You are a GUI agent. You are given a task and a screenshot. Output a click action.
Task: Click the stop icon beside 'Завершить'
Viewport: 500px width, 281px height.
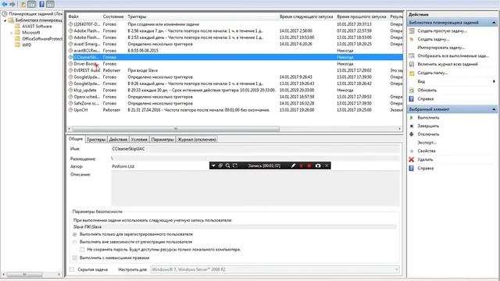412,126
